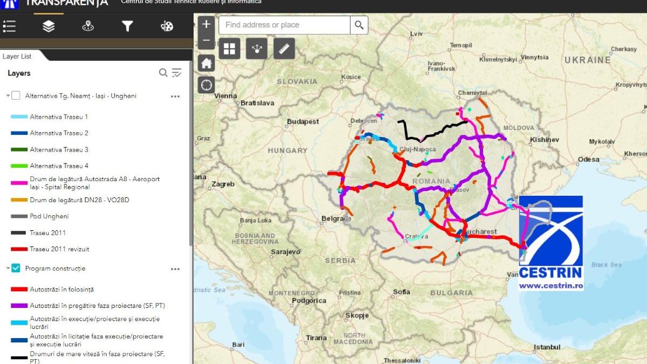Disable the Program construcție layer

tap(15, 269)
